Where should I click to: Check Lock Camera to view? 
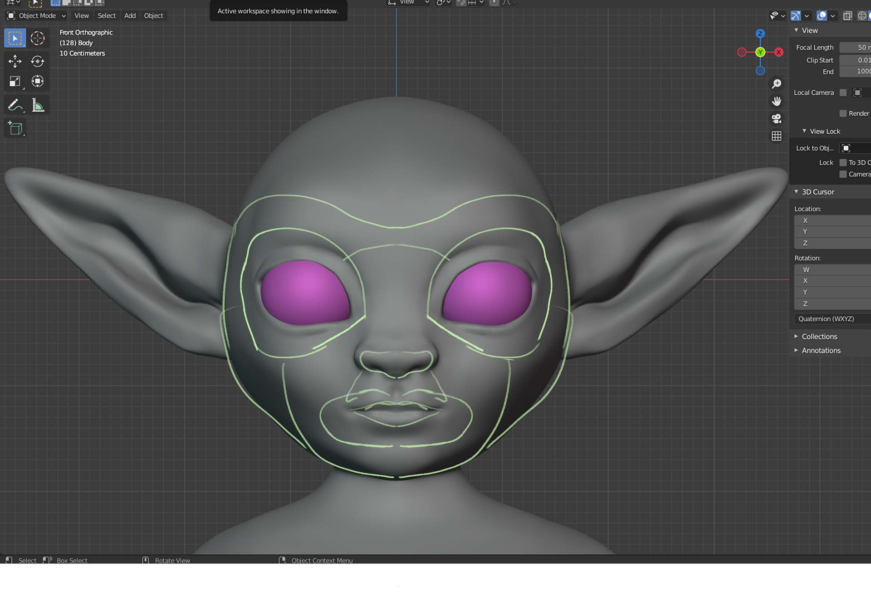click(843, 174)
